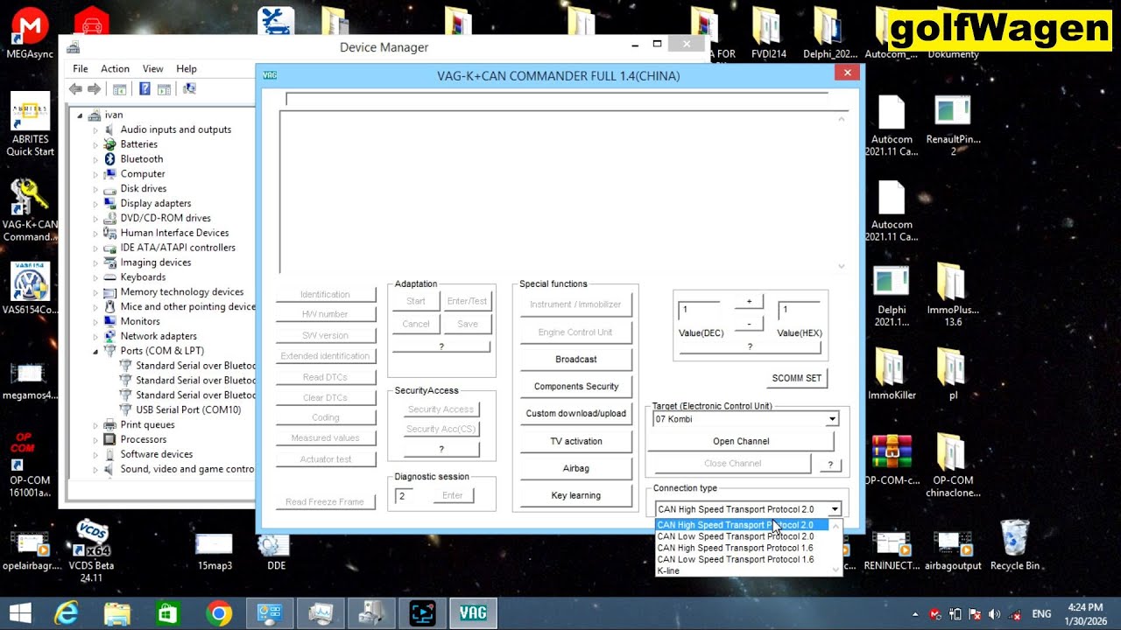Open ImmoKiller folder on desktop

click(x=892, y=374)
